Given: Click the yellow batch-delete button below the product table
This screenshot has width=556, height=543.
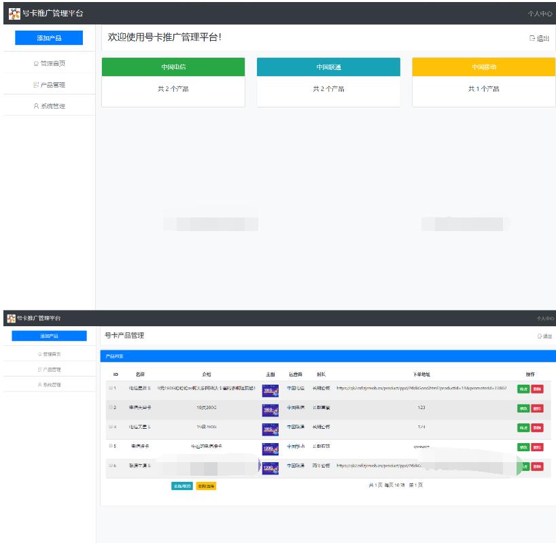Looking at the screenshot, I should [x=206, y=486].
